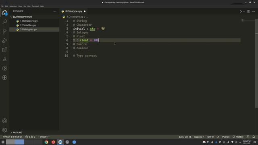Image resolution: width=258 pixels, height=145 pixels.
Task: Open the Help menu
Action: click(x=42, y=6)
